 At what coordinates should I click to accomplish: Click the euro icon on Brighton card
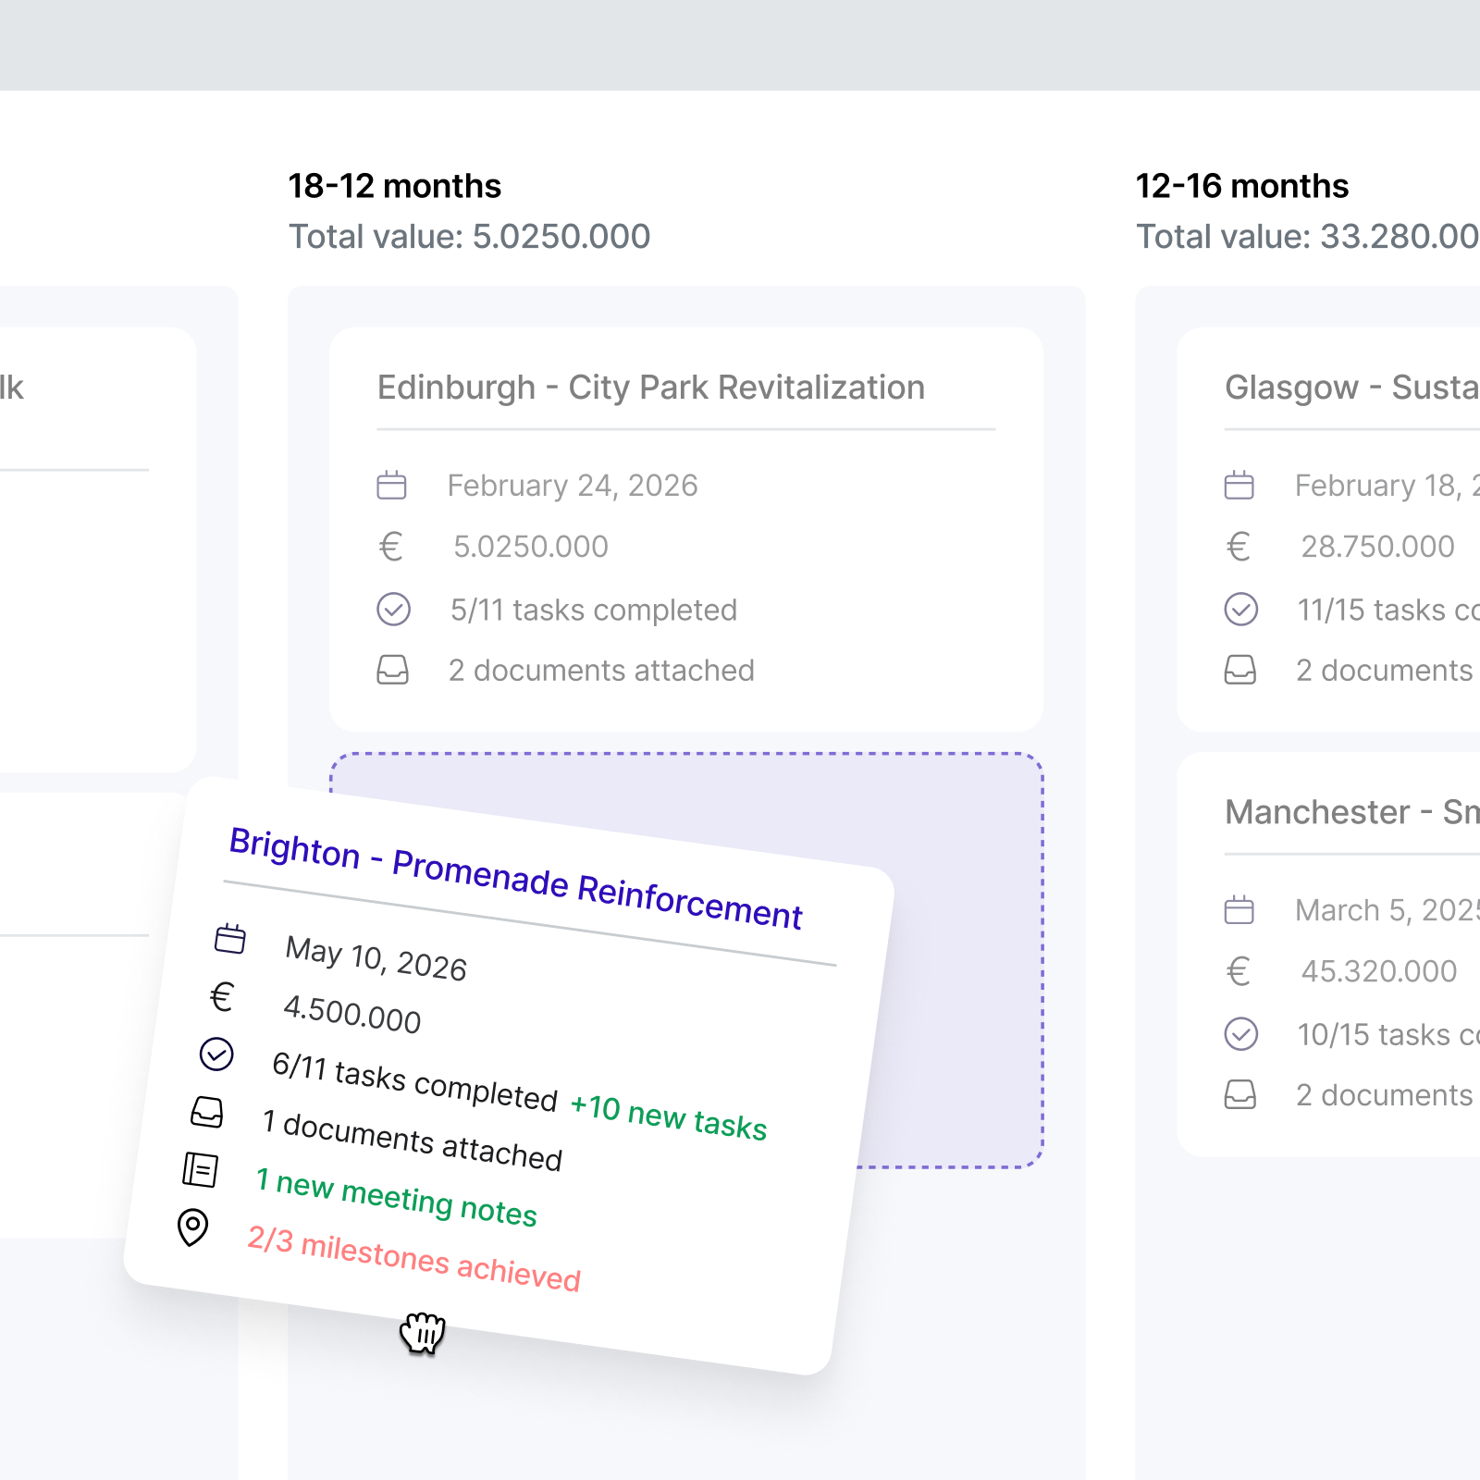[222, 997]
